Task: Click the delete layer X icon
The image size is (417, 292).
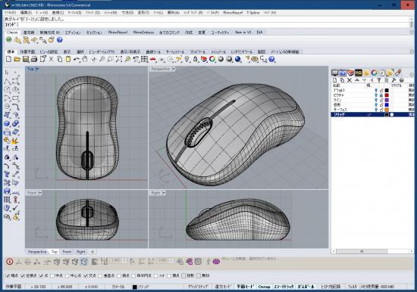Action: [x=350, y=80]
